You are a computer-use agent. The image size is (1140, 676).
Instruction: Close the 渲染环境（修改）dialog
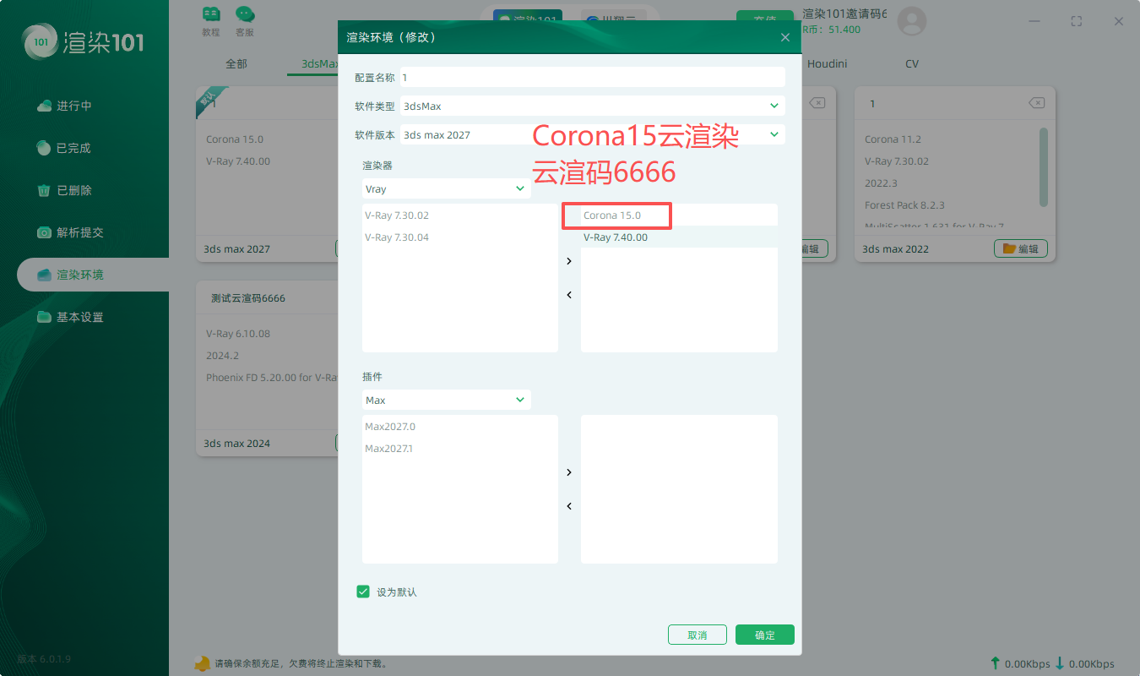tap(785, 37)
